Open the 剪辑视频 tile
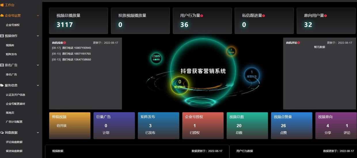 (x=70, y=126)
